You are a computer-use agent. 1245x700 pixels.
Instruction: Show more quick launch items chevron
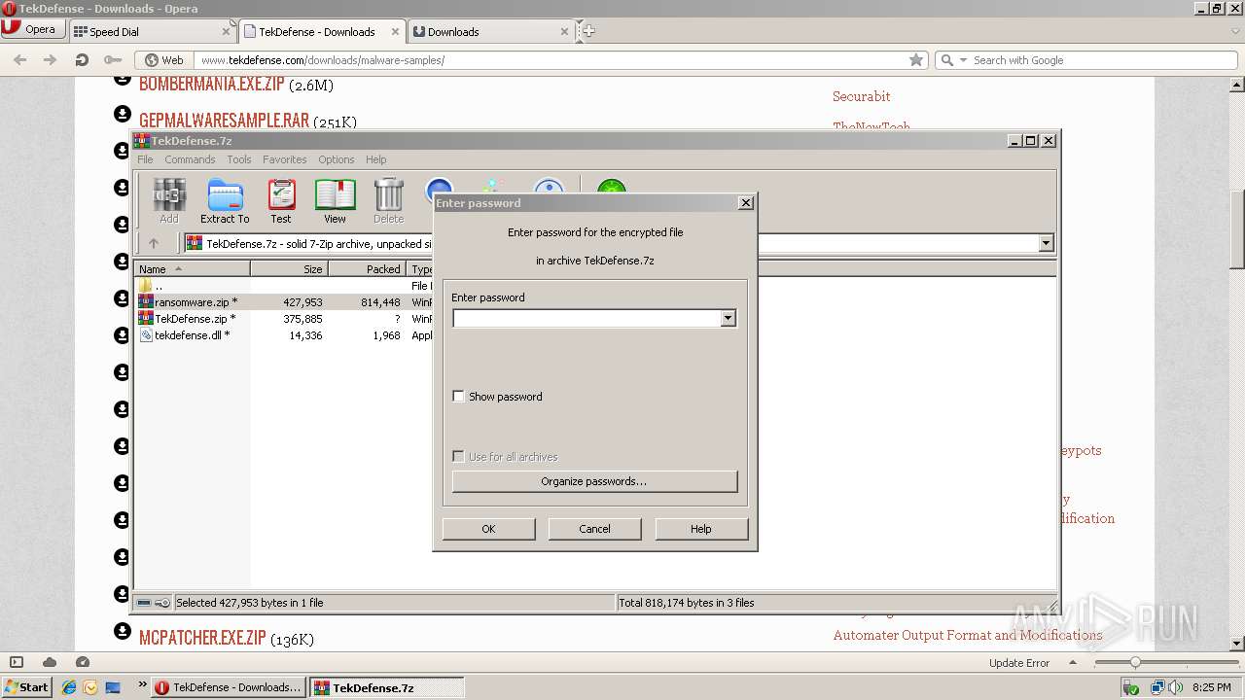[x=143, y=684]
